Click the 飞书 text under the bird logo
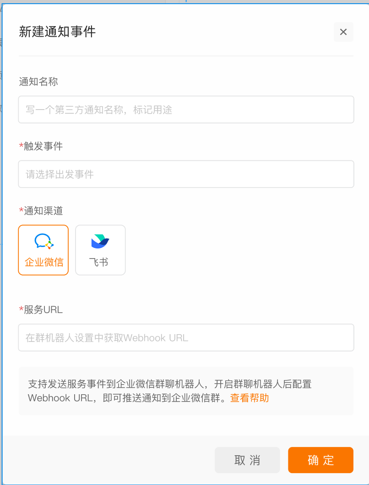 98,262
